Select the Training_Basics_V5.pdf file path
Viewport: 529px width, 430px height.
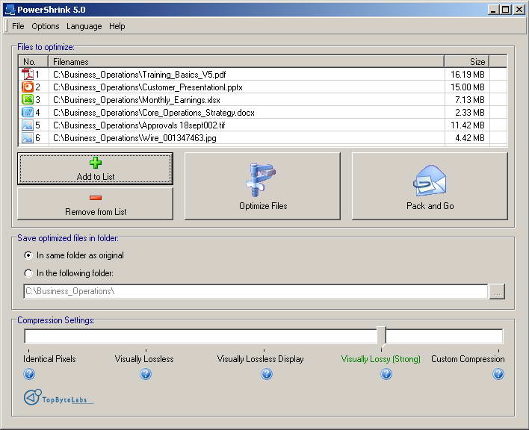pos(139,75)
